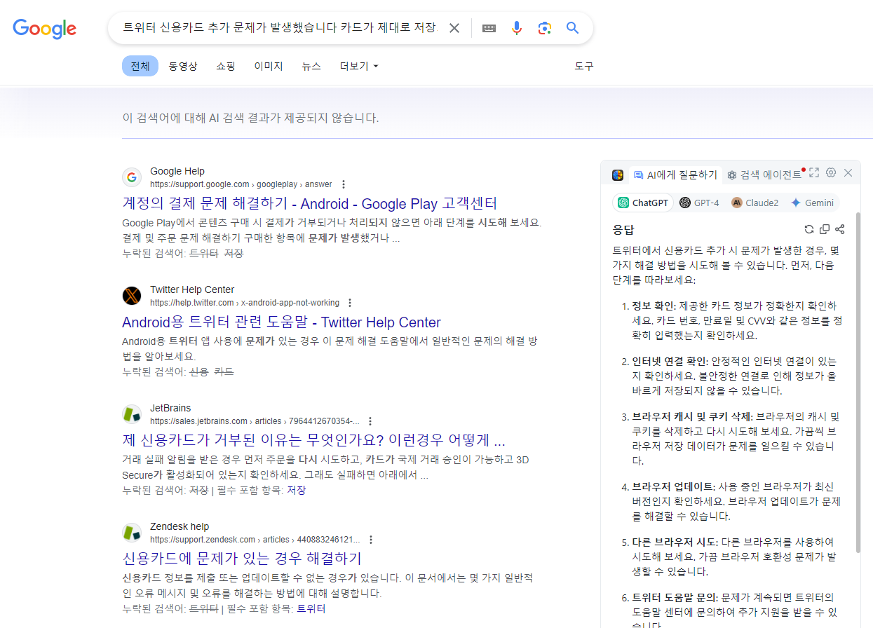Click the Zendesk help result favicon
873x628 pixels.
132,533
